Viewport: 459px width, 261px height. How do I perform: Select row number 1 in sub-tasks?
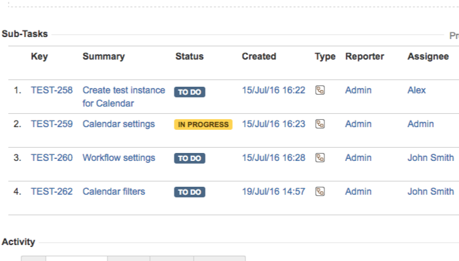click(x=17, y=90)
